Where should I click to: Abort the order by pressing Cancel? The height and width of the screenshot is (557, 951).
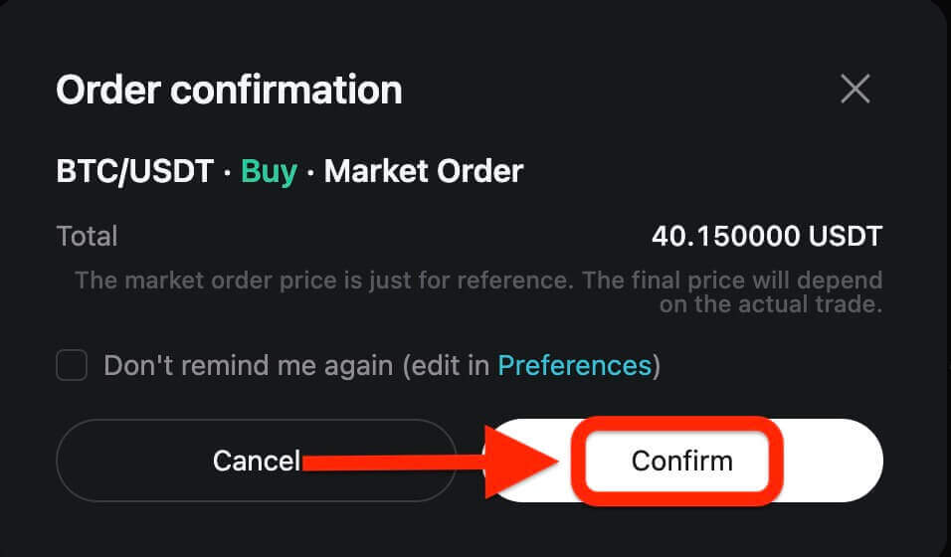click(x=256, y=461)
